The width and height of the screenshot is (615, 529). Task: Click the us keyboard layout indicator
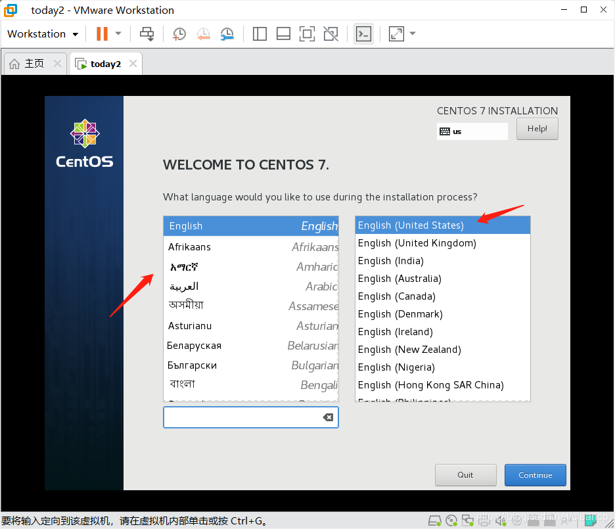[472, 131]
